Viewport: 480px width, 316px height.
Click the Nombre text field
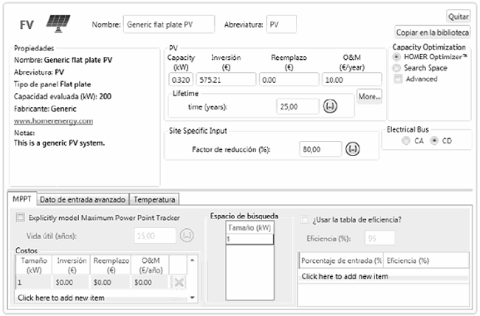[168, 24]
